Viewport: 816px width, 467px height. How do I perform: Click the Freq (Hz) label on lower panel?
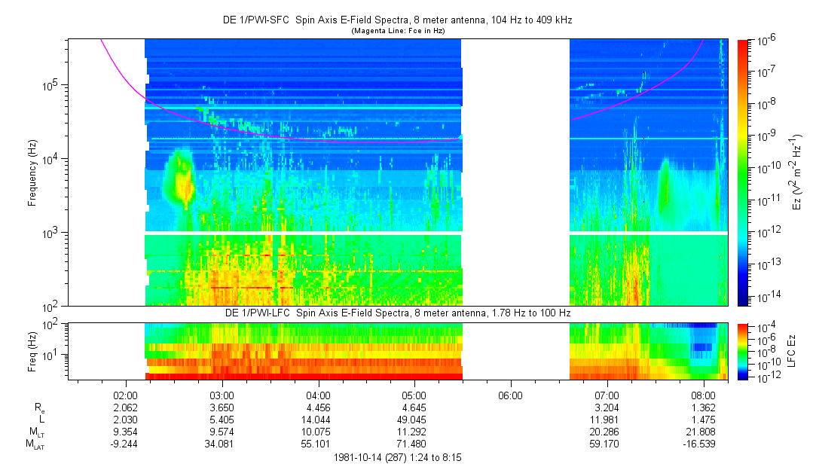(x=32, y=351)
